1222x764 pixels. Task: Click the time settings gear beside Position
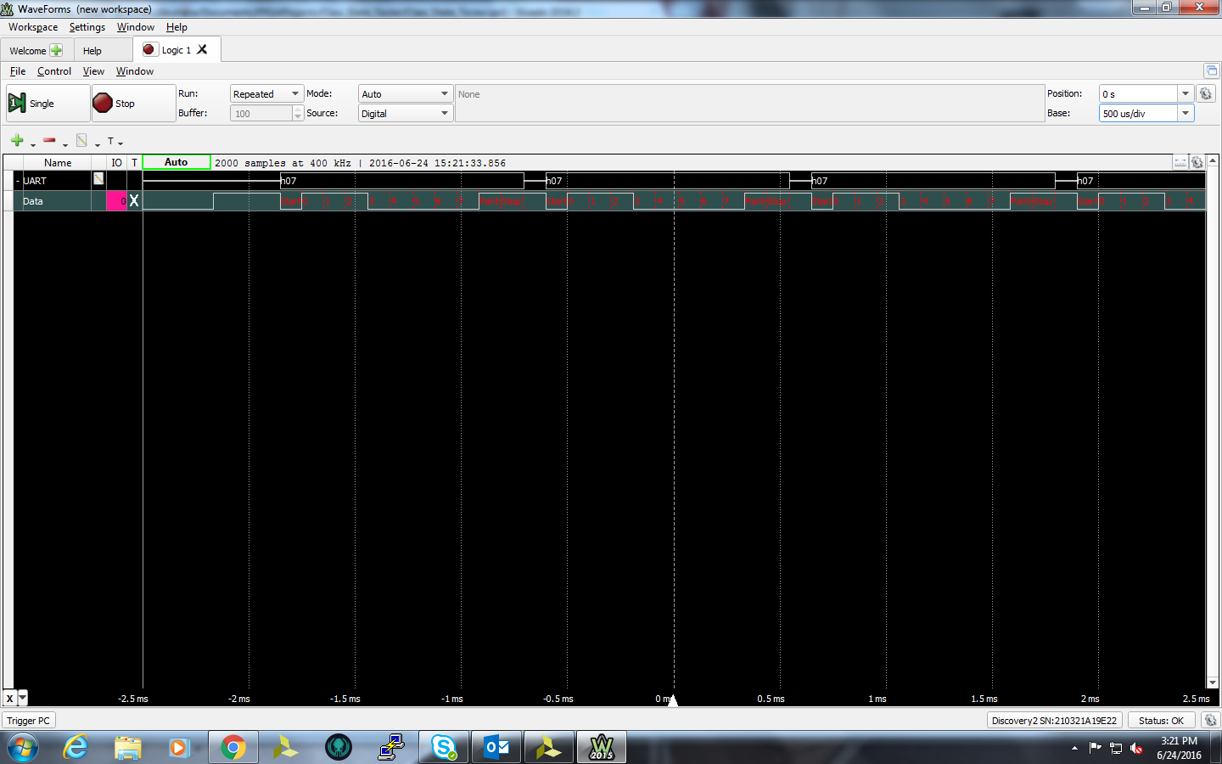coord(1206,94)
